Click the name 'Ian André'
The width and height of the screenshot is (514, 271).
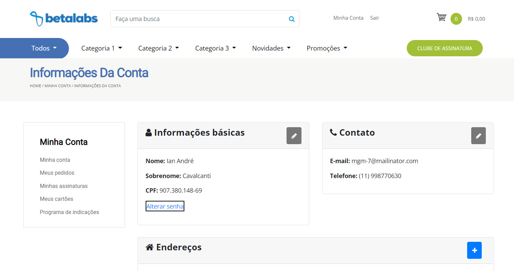[x=180, y=161]
